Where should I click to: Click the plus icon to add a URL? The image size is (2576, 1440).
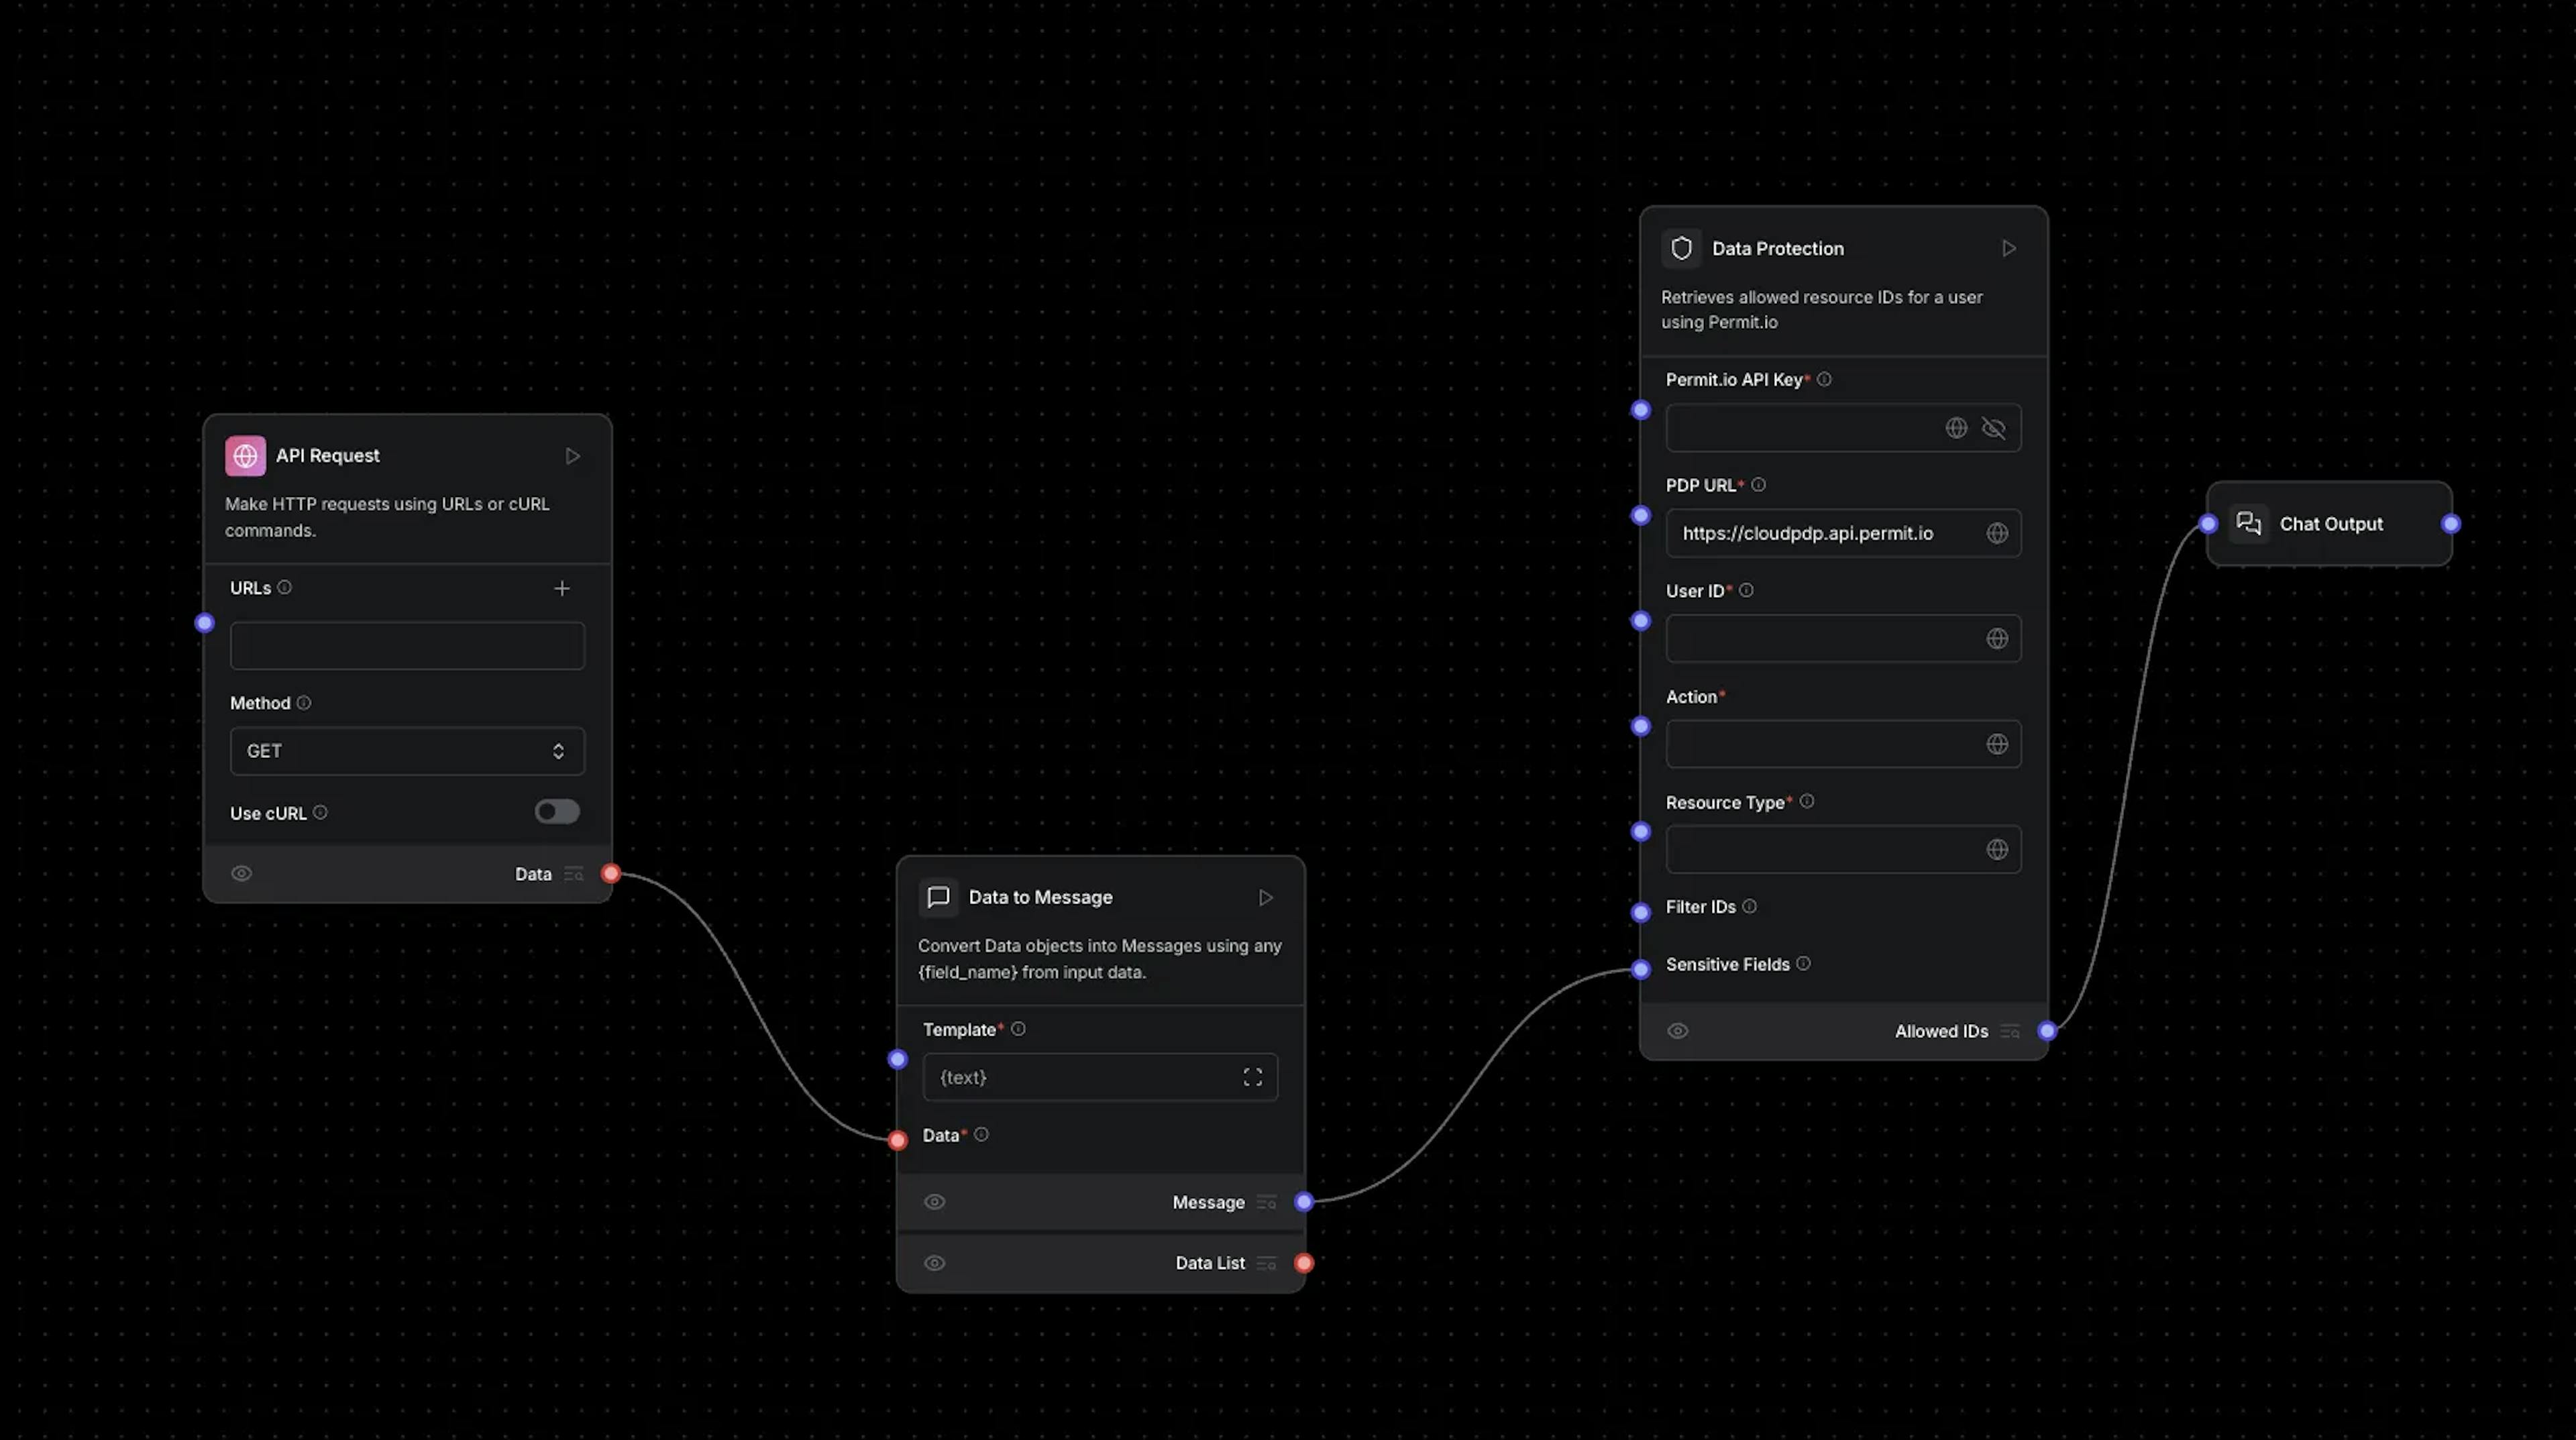coord(562,588)
